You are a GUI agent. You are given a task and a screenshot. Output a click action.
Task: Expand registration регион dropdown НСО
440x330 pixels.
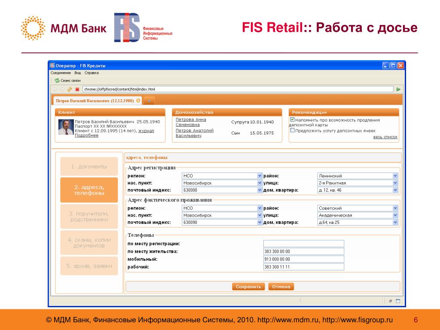260,176
